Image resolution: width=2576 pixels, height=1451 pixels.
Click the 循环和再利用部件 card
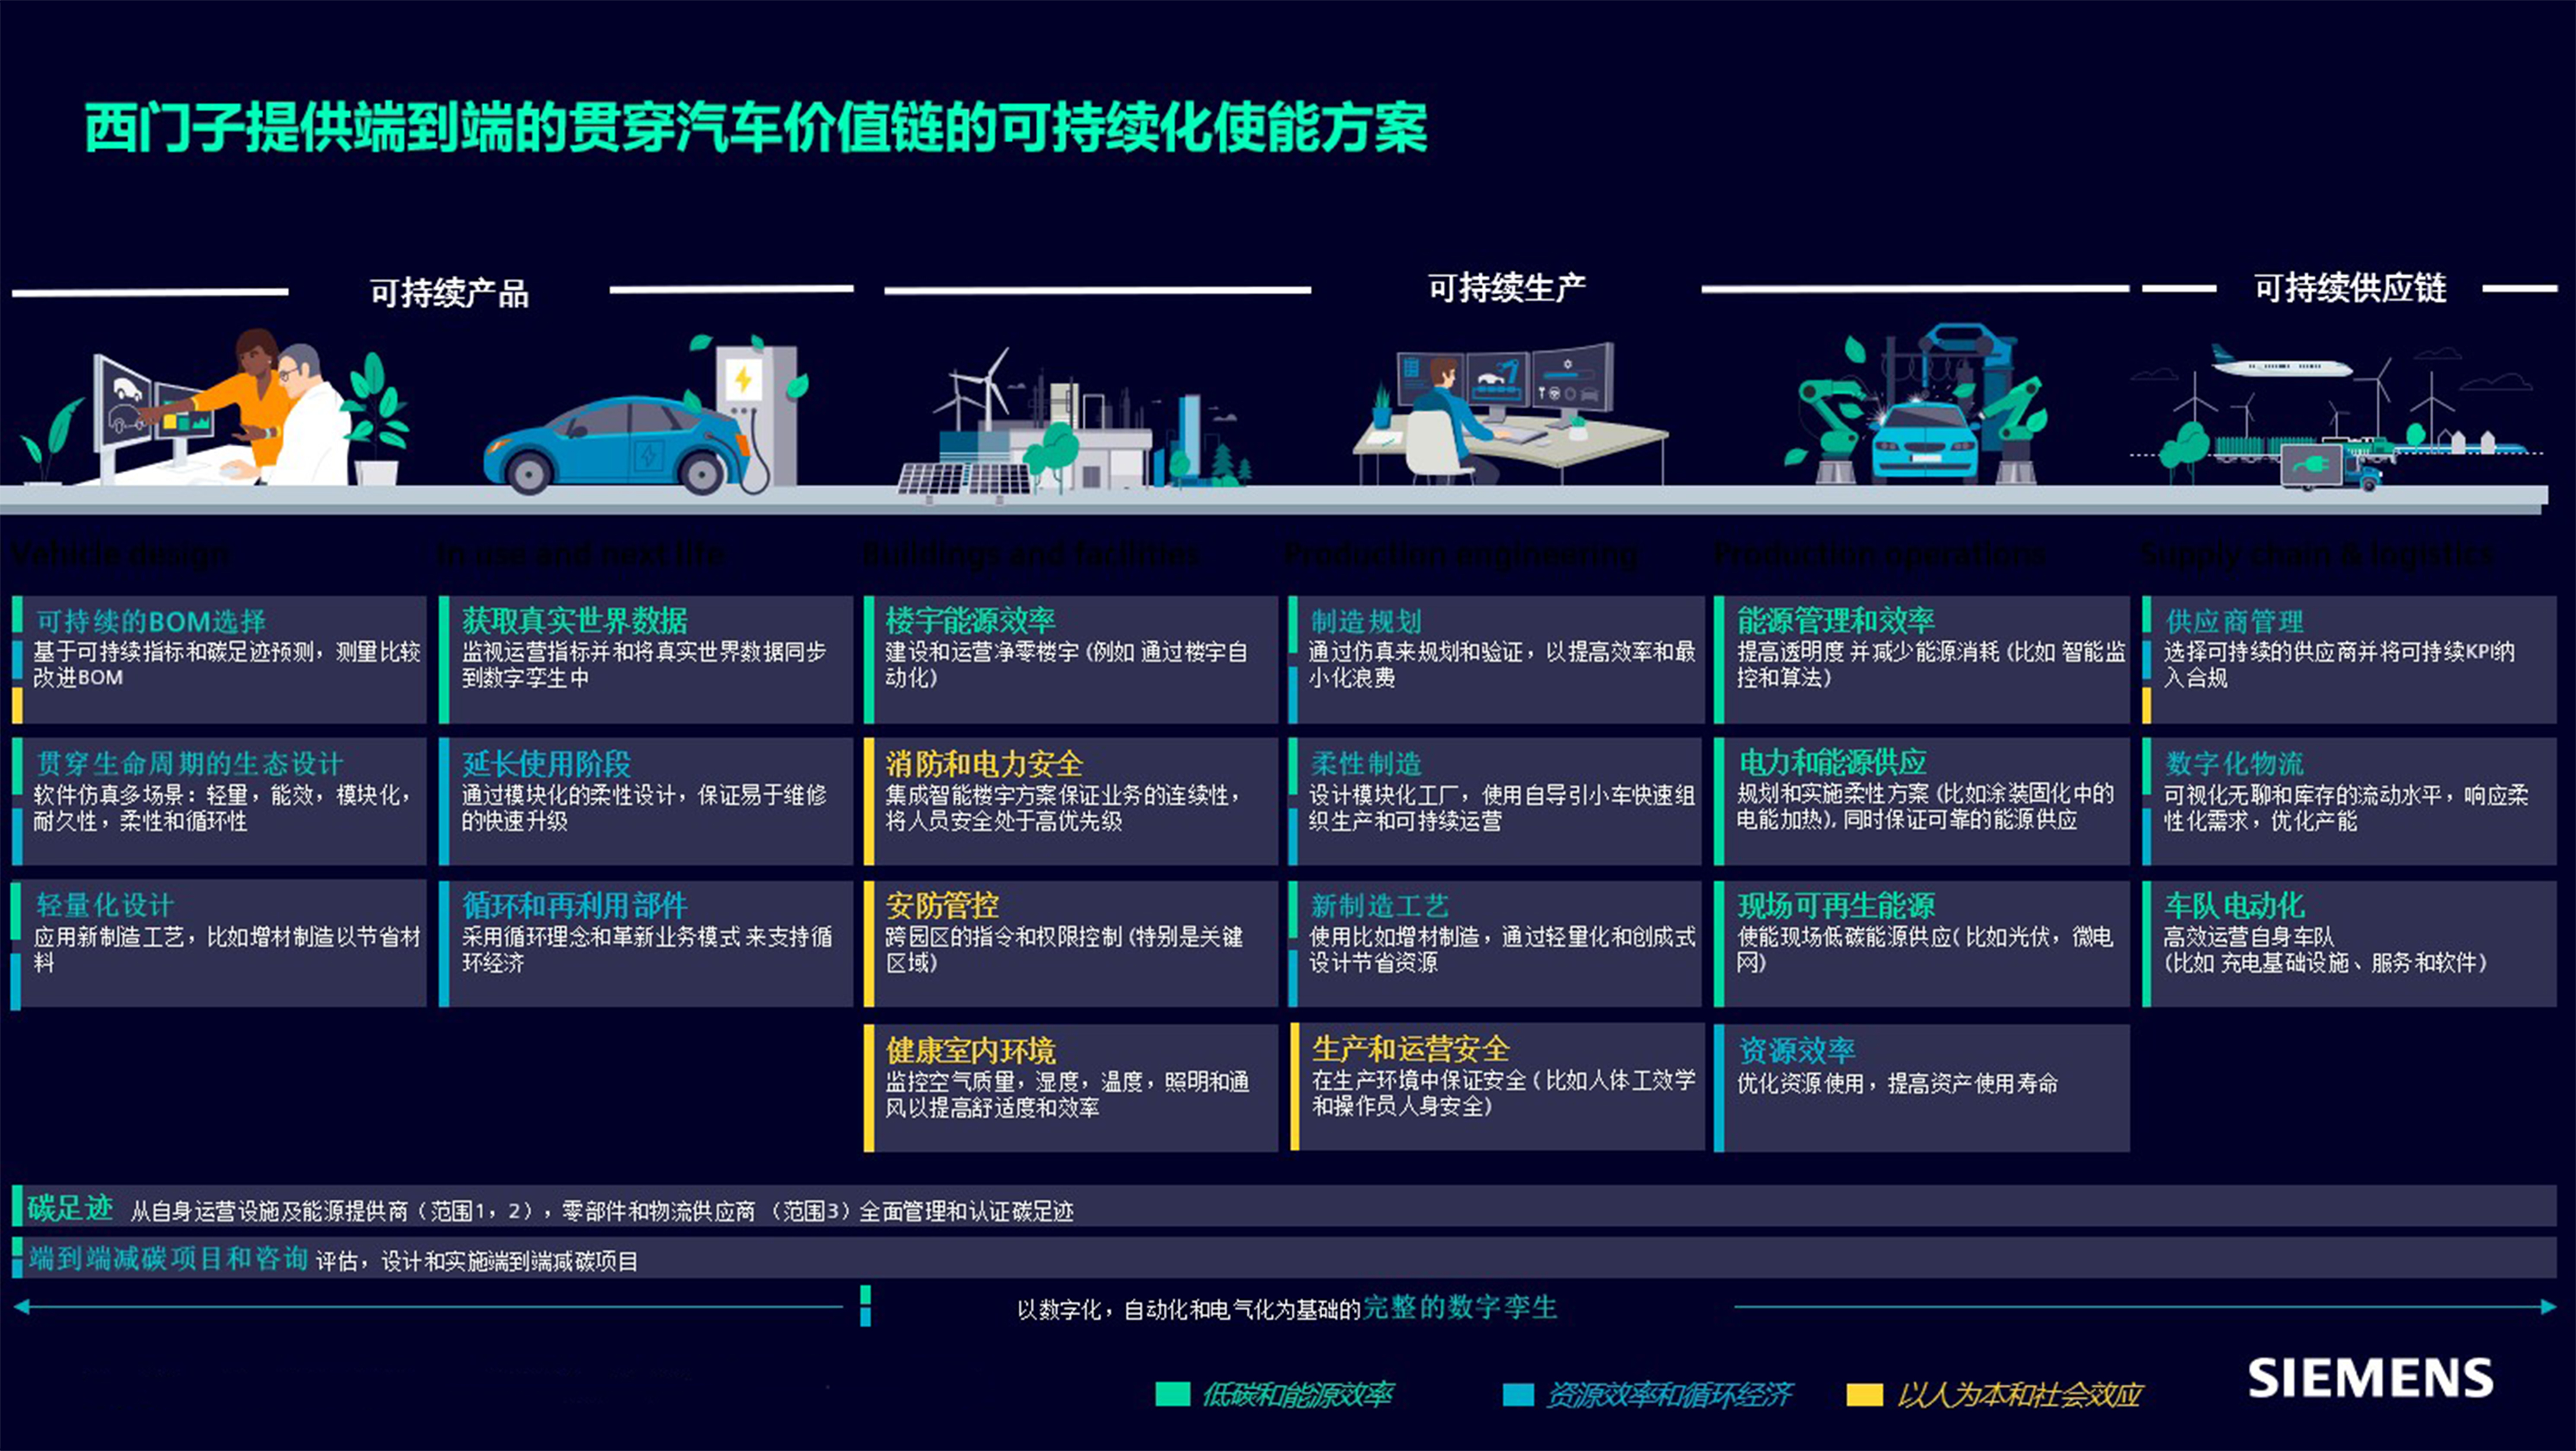[646, 944]
